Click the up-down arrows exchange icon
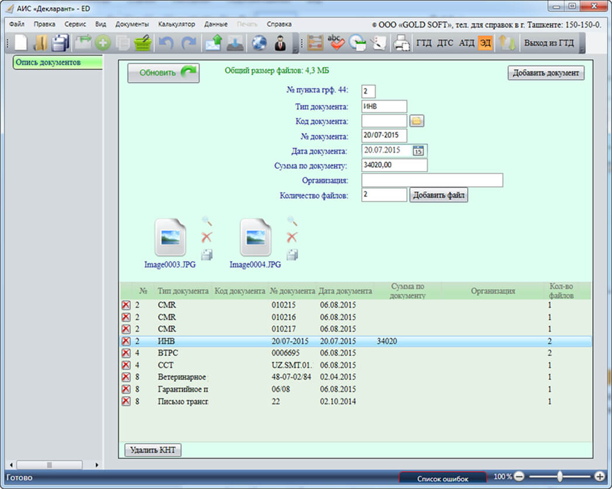612x489 pixels. (507, 43)
